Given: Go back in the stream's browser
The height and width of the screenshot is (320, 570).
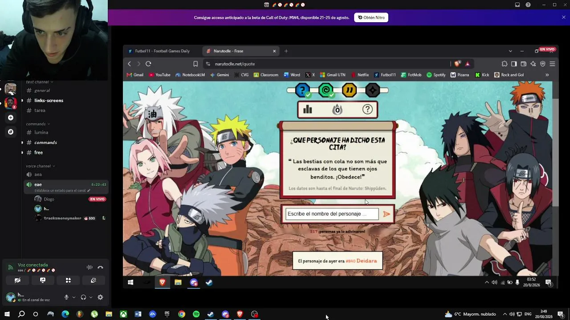Looking at the screenshot, I should 130,64.
